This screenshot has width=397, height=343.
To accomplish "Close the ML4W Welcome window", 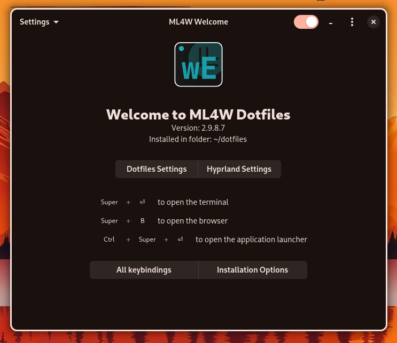I will pyautogui.click(x=373, y=22).
